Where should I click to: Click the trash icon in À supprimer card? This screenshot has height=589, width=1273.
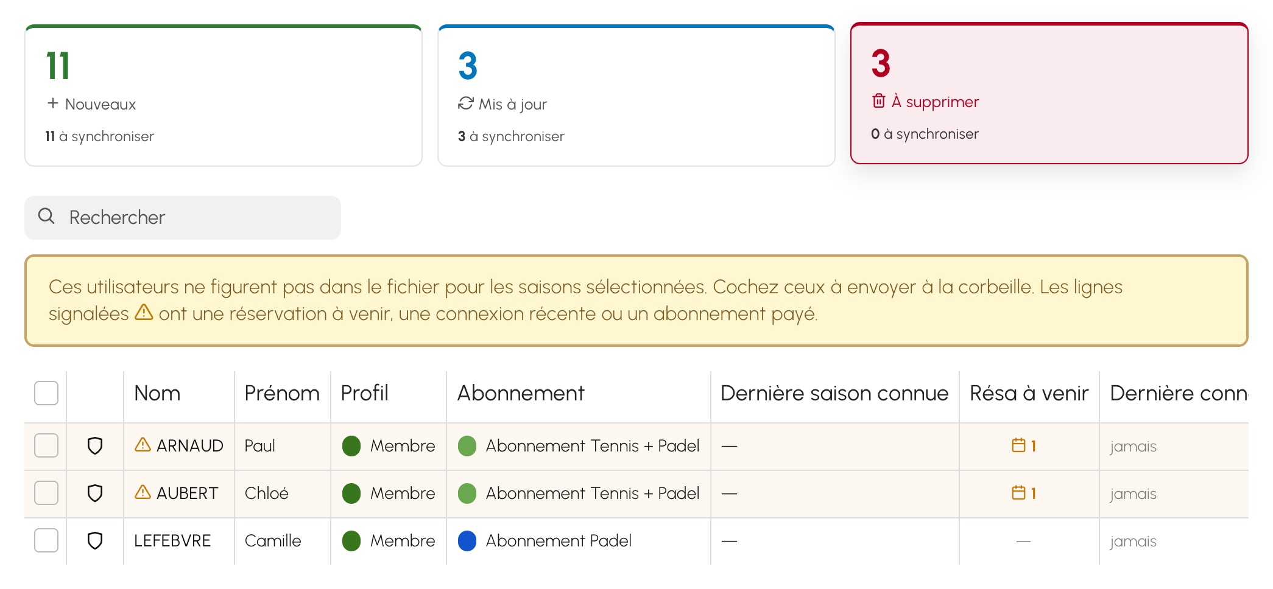pos(879,101)
